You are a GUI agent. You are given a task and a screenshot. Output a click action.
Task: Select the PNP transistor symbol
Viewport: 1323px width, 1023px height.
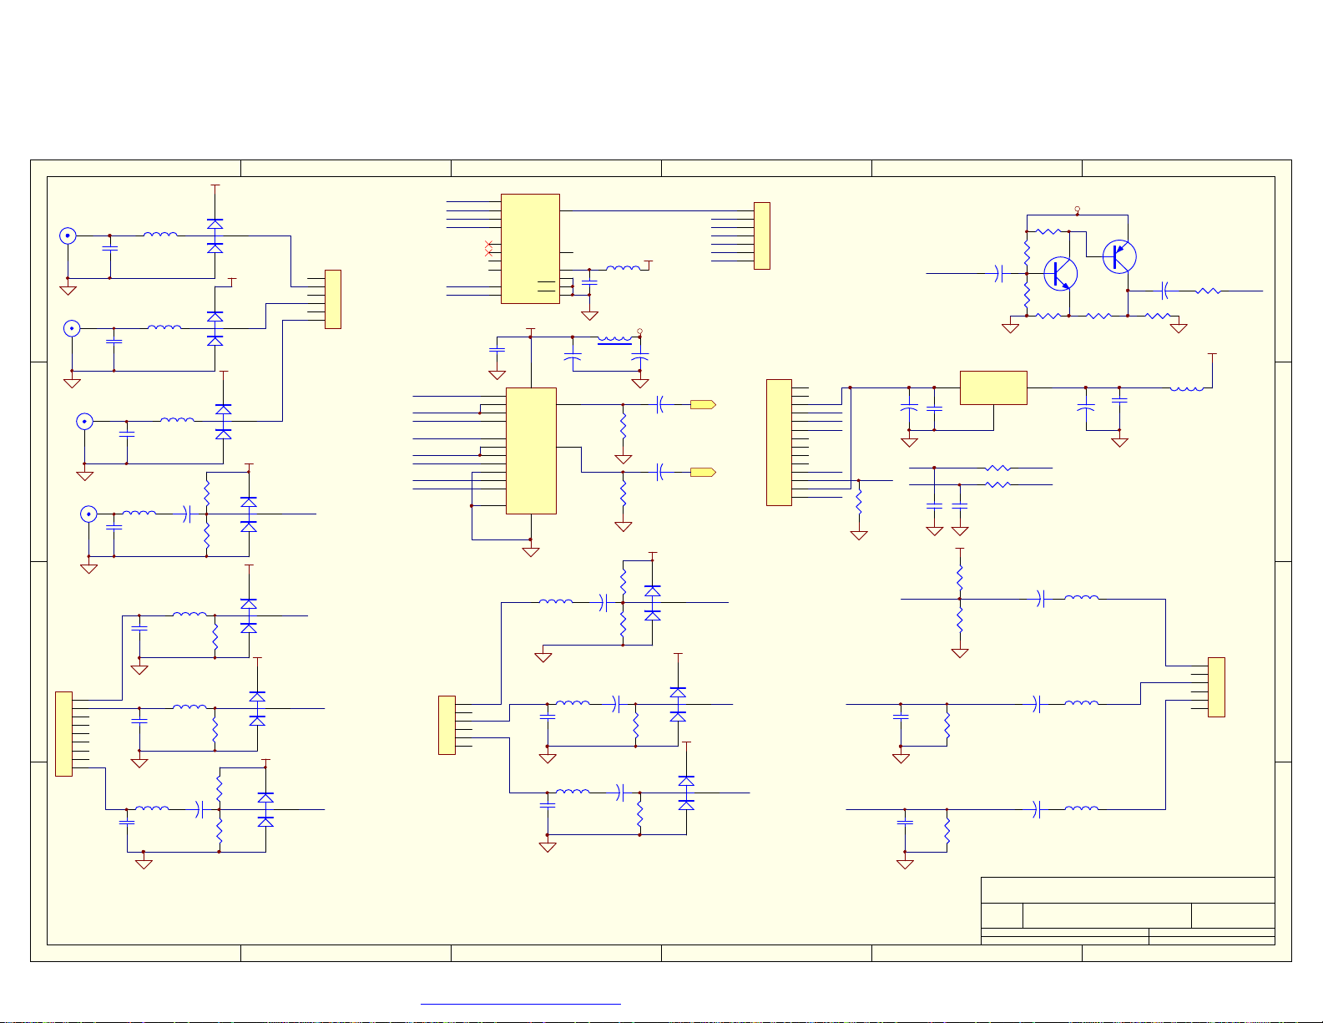point(1119,256)
